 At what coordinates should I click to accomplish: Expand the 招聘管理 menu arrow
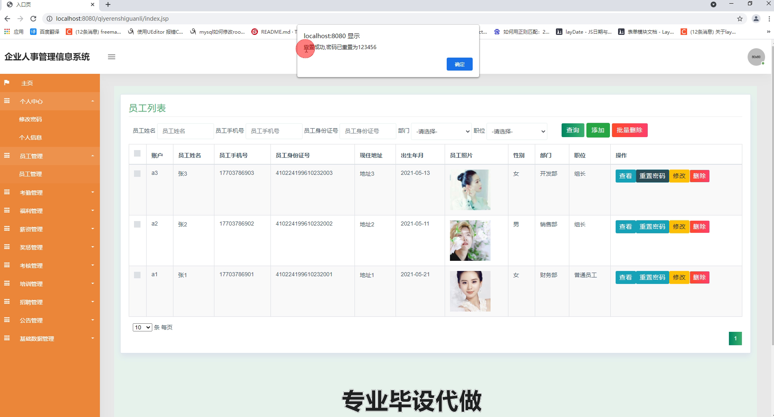pos(93,302)
